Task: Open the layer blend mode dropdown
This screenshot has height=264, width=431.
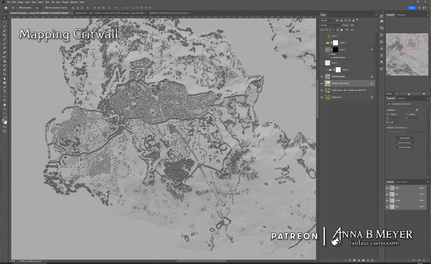Action: pyautogui.click(x=330, y=25)
